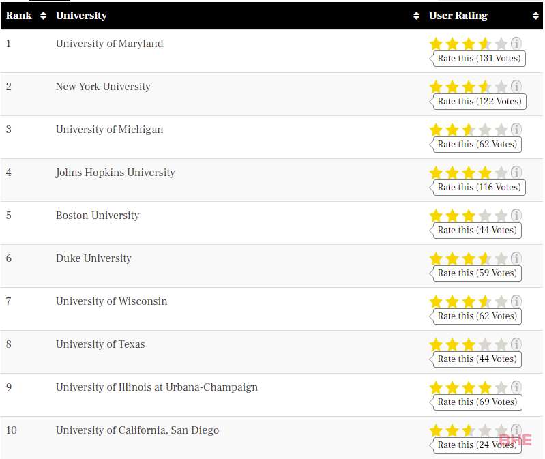Viewport: 545px width, 459px height.
Task: Sort table by Rank column arrows
Action: point(43,16)
